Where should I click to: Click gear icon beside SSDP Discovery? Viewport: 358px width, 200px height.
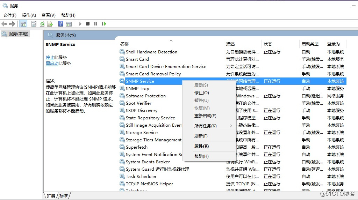point(122,110)
